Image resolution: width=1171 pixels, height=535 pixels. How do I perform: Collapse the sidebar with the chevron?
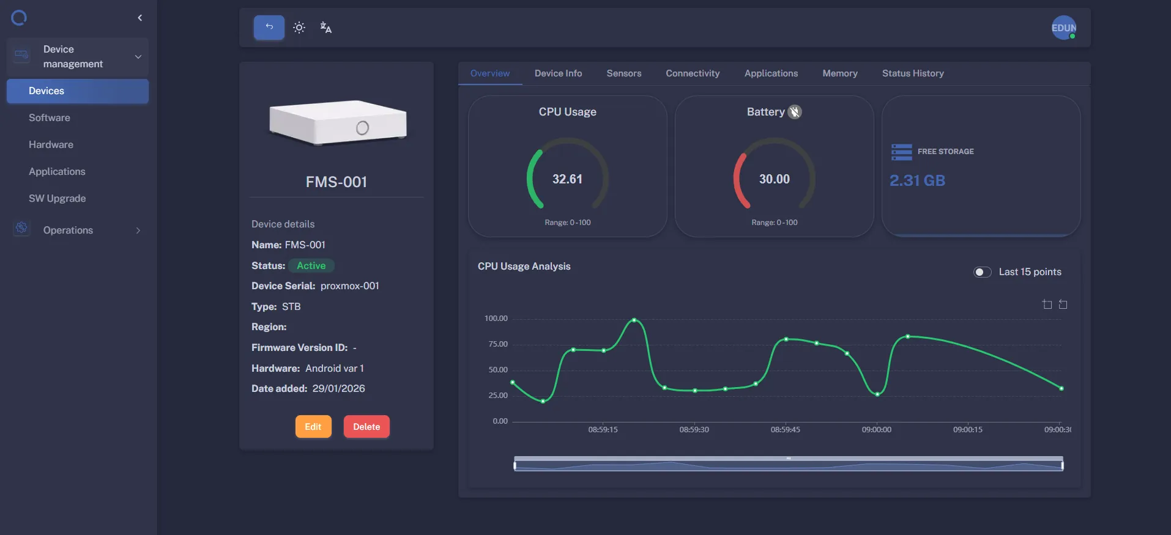pos(140,18)
